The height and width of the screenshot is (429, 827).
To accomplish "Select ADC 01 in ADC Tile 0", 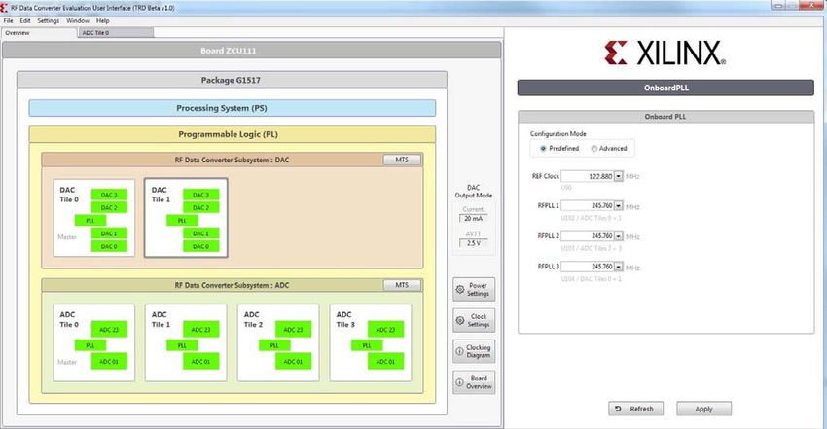I will point(109,362).
